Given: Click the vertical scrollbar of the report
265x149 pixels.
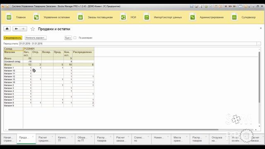Looking at the screenshot, I should pos(260,77).
